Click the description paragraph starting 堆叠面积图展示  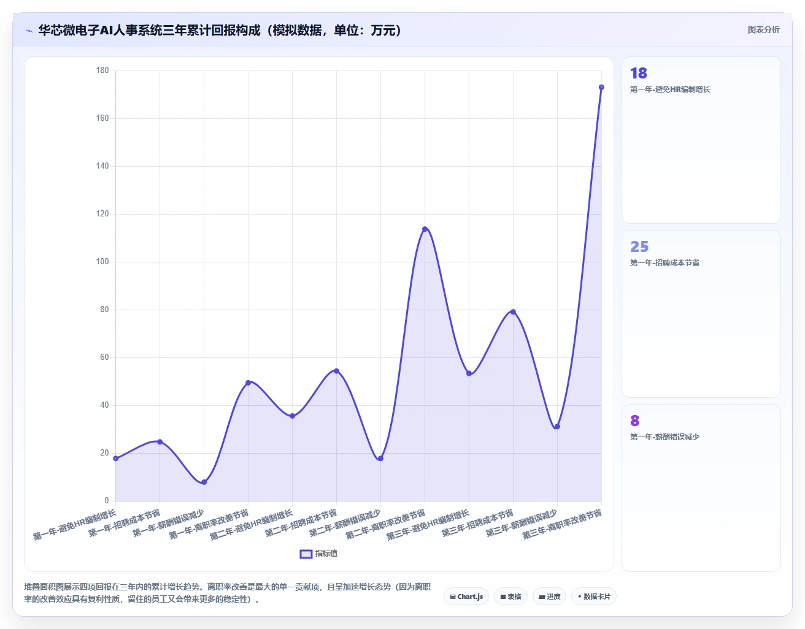click(x=228, y=593)
